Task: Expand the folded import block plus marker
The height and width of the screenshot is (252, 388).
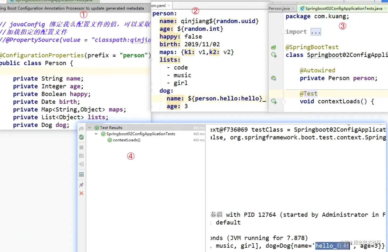Action: tap(283, 32)
